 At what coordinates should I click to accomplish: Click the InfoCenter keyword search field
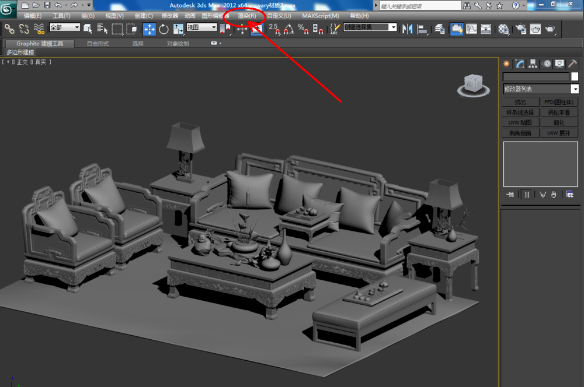[420, 6]
